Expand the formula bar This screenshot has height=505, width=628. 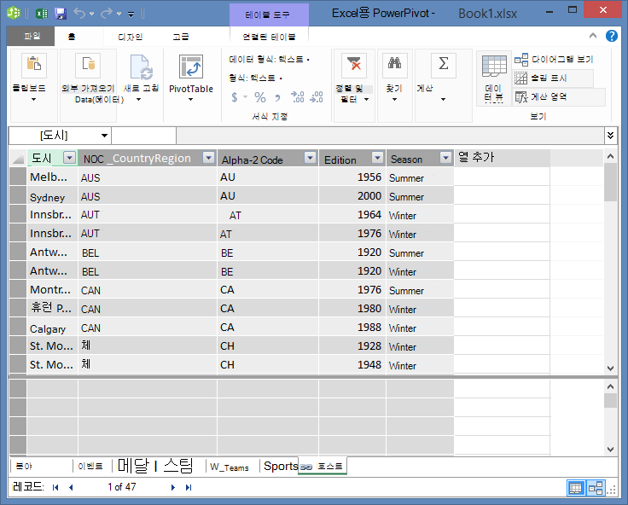[610, 136]
